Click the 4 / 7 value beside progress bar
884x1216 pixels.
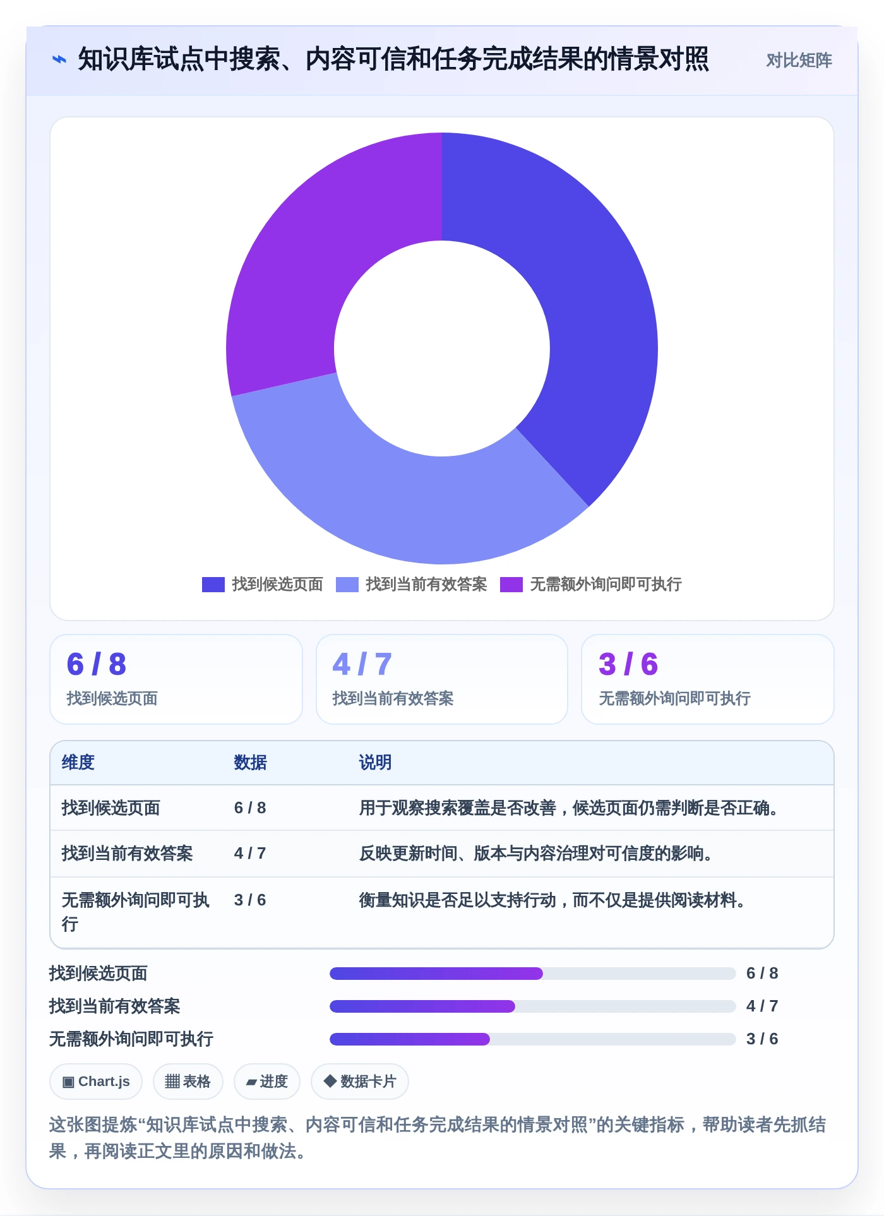(762, 1006)
